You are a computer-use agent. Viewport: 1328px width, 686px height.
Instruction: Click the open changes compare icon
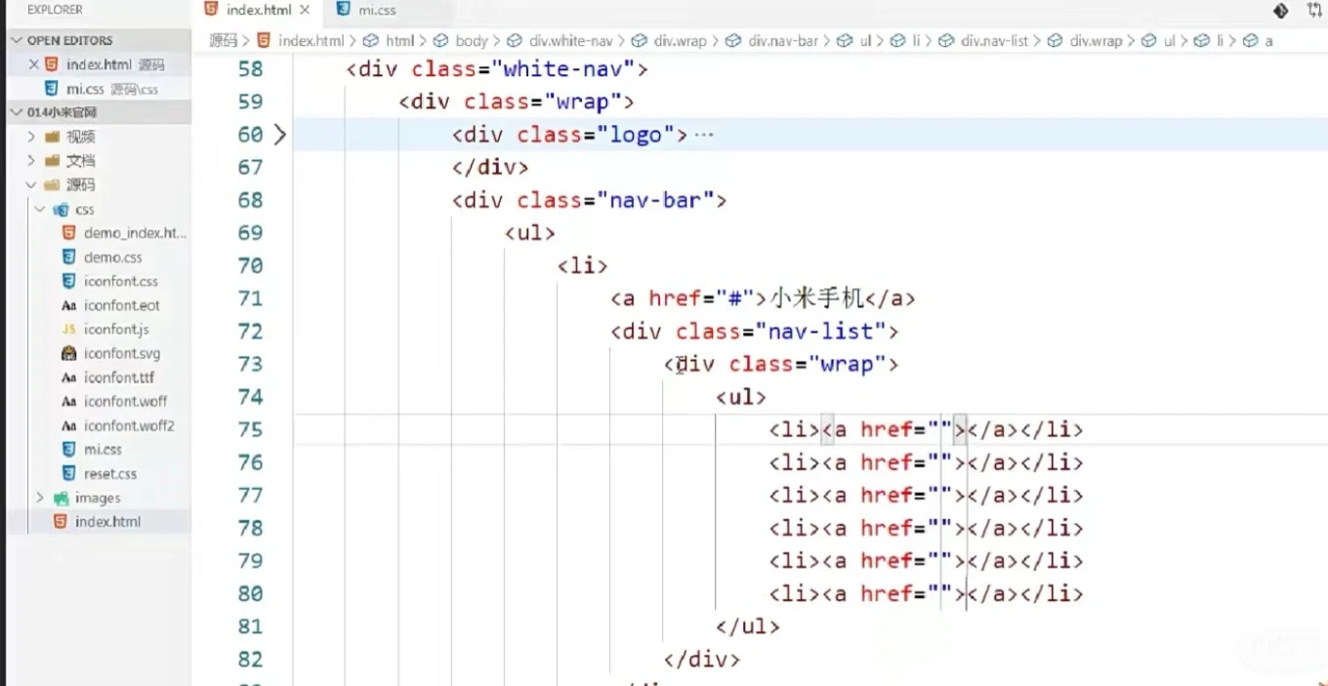(1314, 11)
